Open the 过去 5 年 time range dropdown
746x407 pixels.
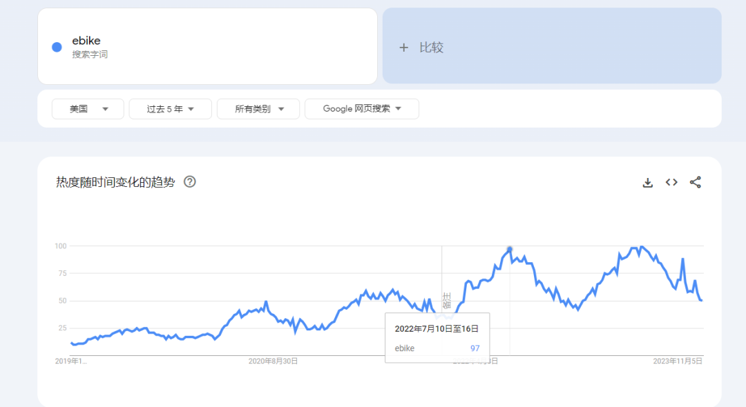(170, 108)
